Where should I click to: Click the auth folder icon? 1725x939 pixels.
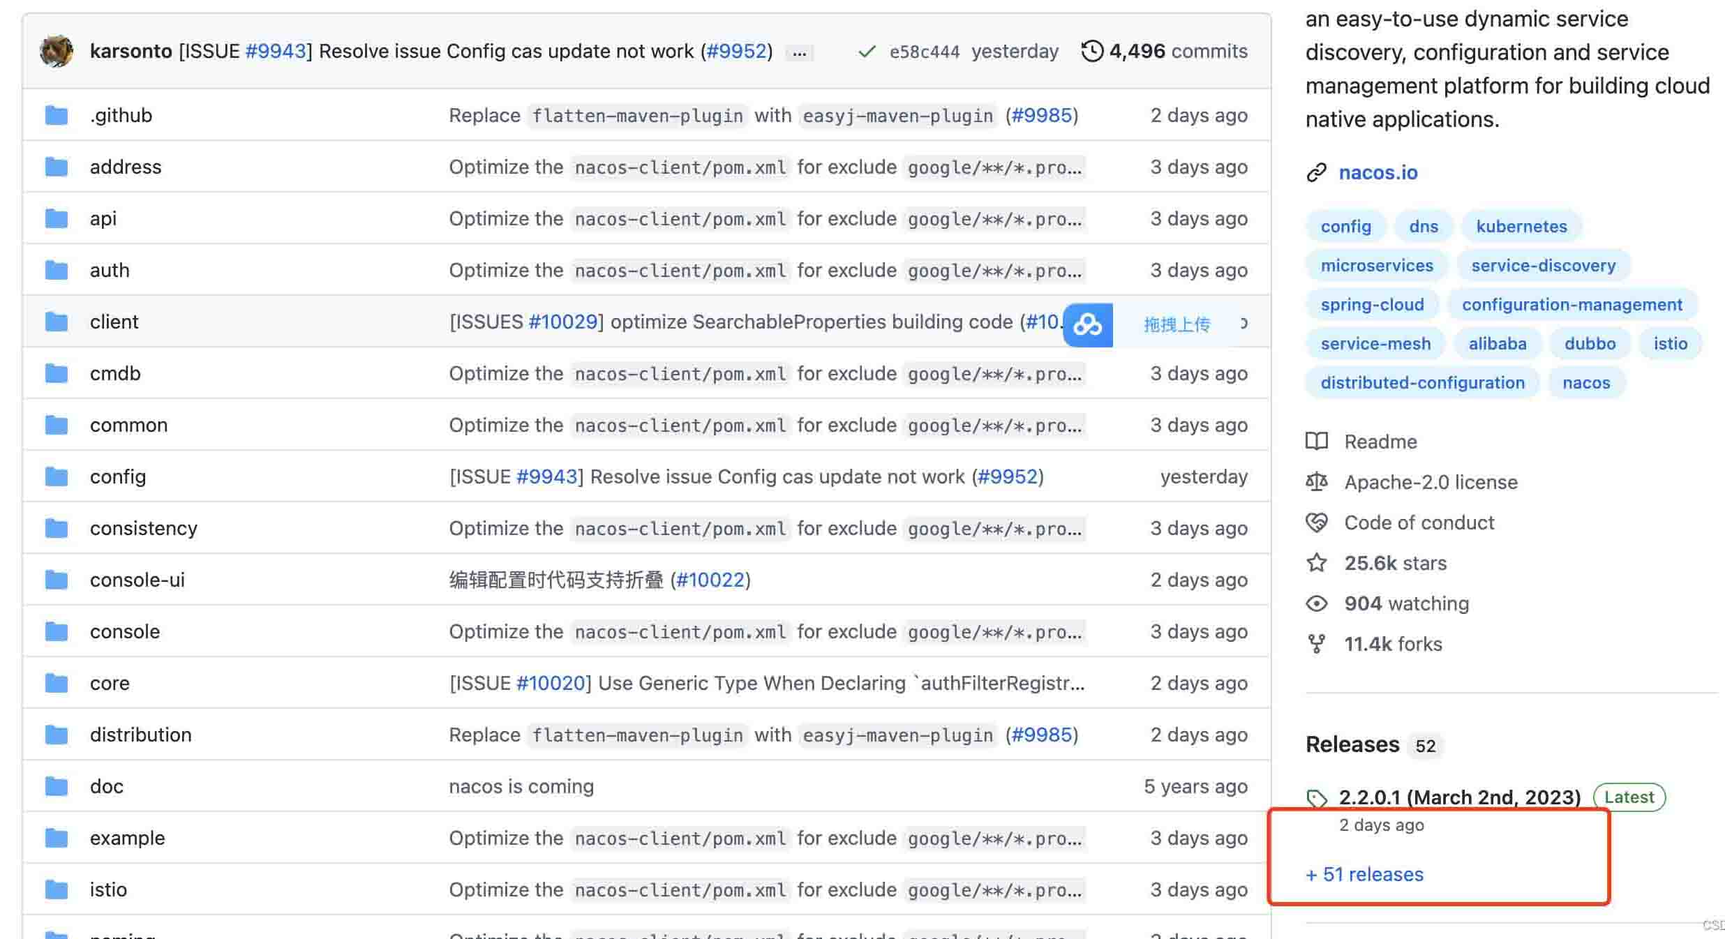[57, 270]
